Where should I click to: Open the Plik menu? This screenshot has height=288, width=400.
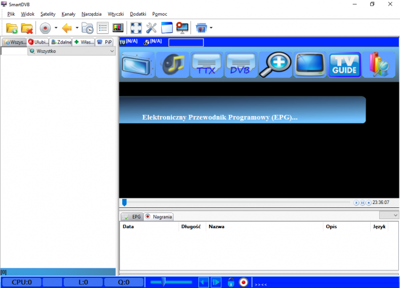pos(11,14)
